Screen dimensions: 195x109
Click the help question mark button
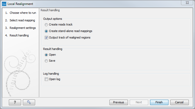click(x=15, y=102)
